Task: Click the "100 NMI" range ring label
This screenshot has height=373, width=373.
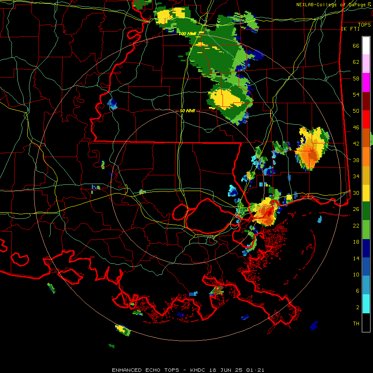Action: pyautogui.click(x=187, y=34)
